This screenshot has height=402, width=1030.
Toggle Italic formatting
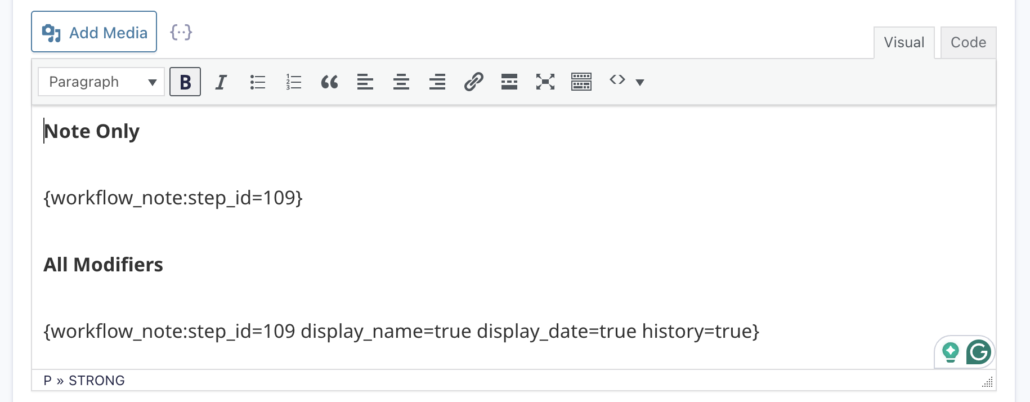point(221,82)
